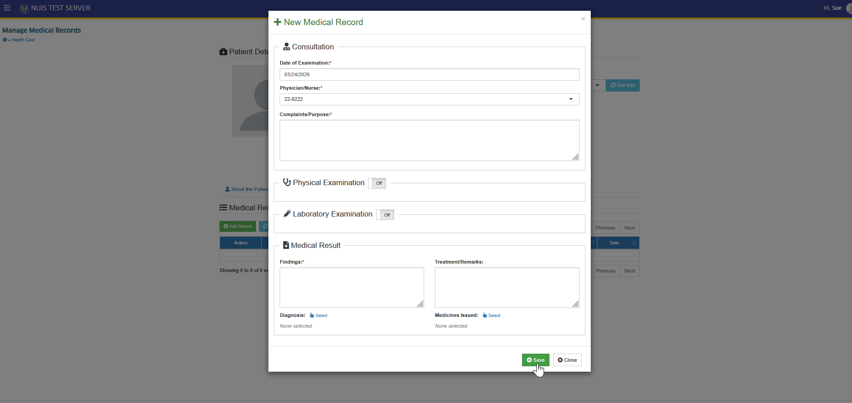Viewport: 852px width, 403px height.
Task: Click the Medical Result file icon
Action: click(x=286, y=245)
